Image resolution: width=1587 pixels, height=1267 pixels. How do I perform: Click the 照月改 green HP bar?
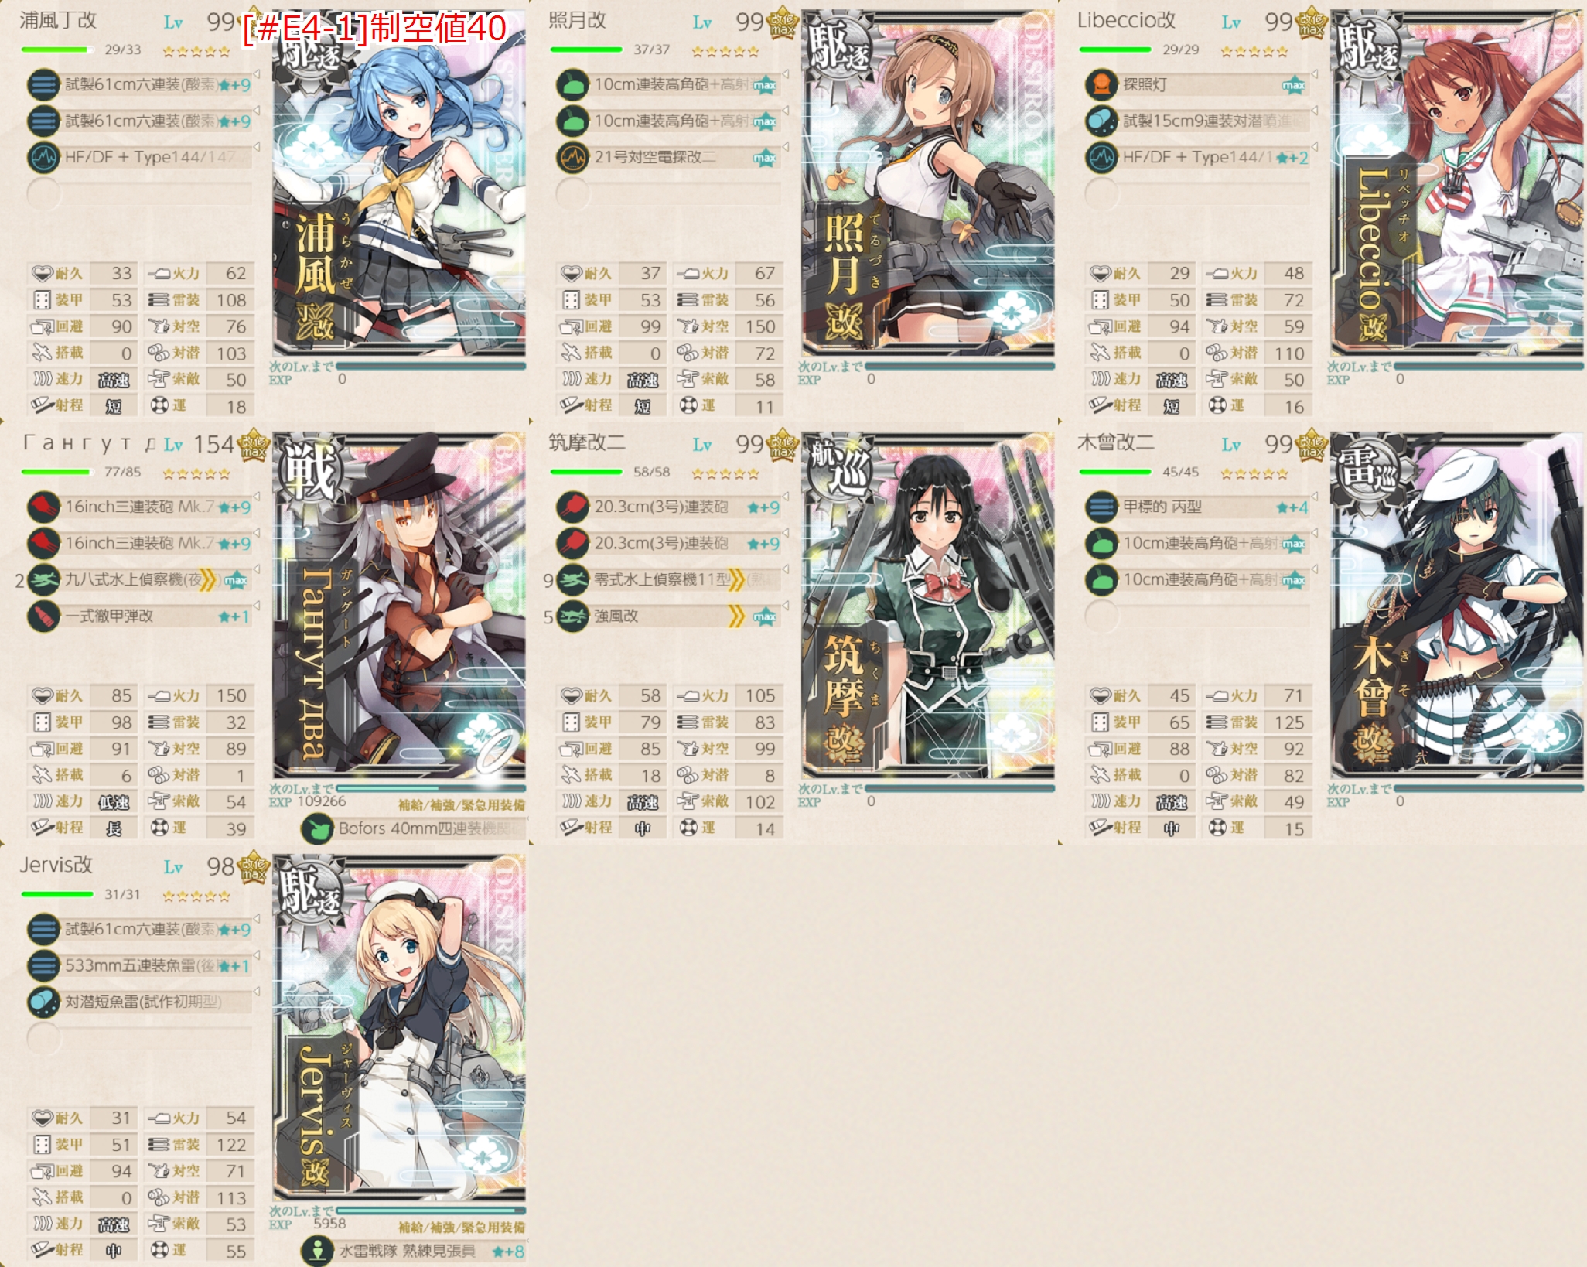click(586, 50)
